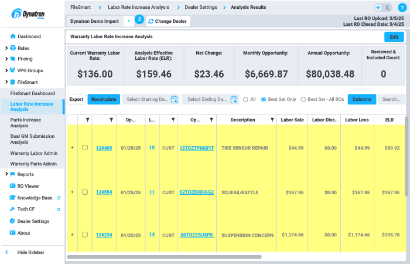Go to FileSmart breadcrumb
Image resolution: width=410 pixels, height=264 pixels.
(x=81, y=7)
